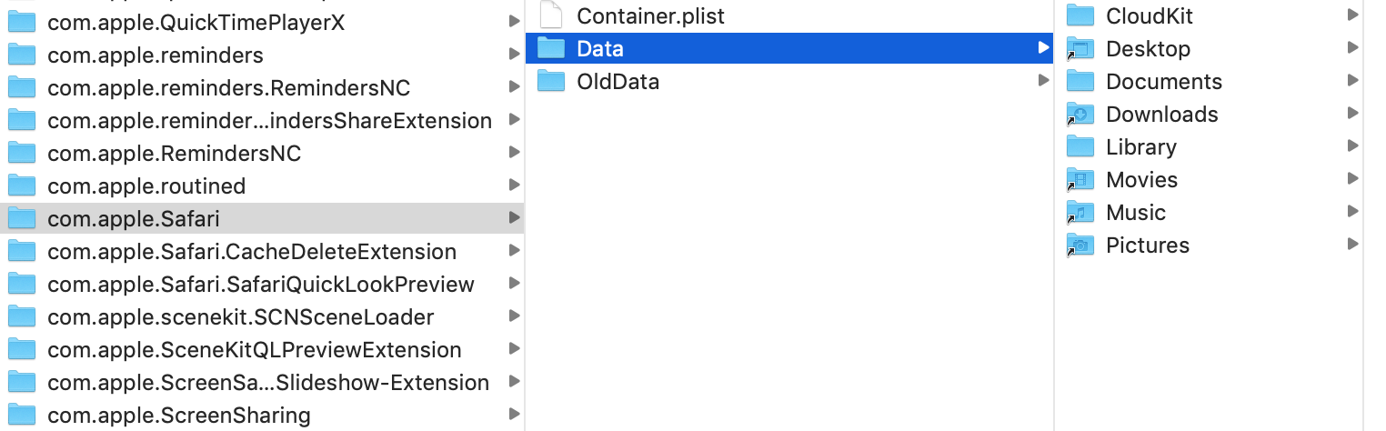1386x431 pixels.
Task: Expand the OldData folder arrow
Action: (x=1043, y=81)
